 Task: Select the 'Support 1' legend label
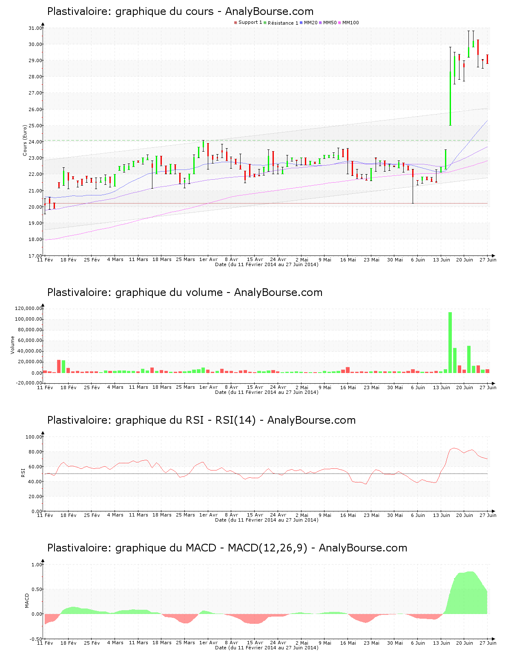pos(250,23)
